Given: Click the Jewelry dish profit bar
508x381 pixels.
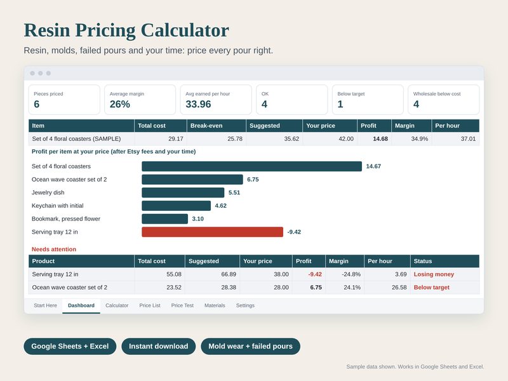Looking at the screenshot, I should tap(183, 192).
